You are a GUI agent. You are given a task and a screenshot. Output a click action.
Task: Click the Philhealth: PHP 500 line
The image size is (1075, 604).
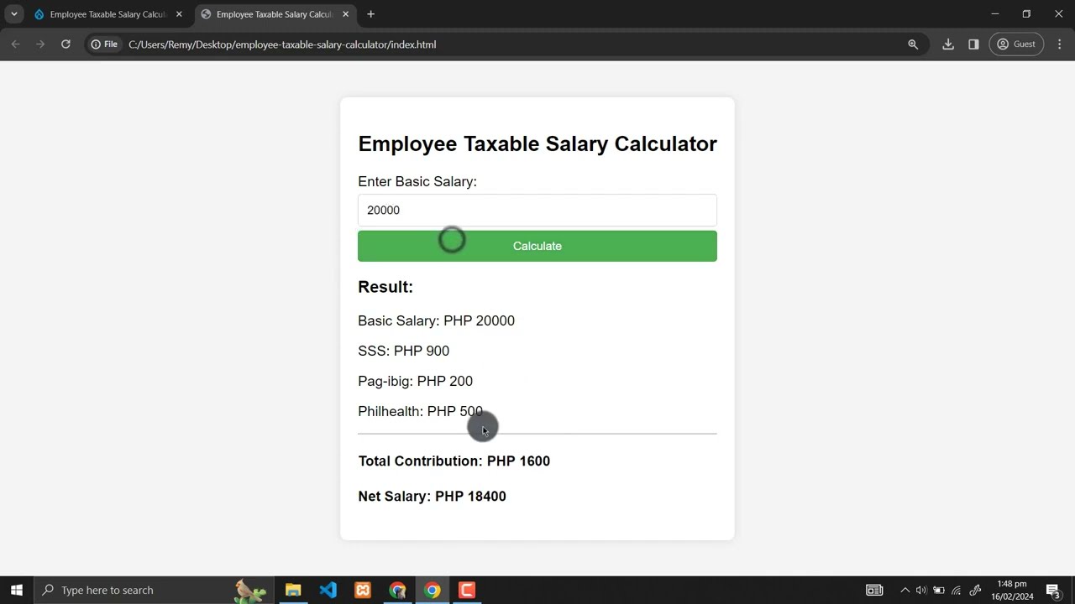click(421, 411)
